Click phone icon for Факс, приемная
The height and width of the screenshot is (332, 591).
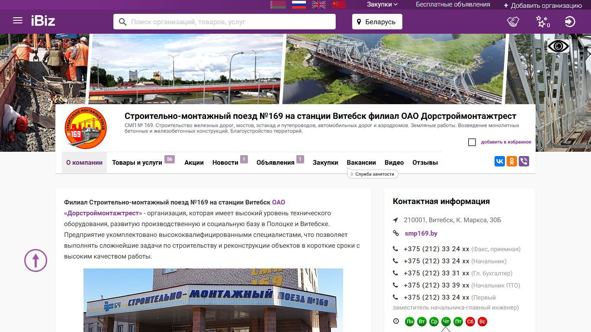395,249
